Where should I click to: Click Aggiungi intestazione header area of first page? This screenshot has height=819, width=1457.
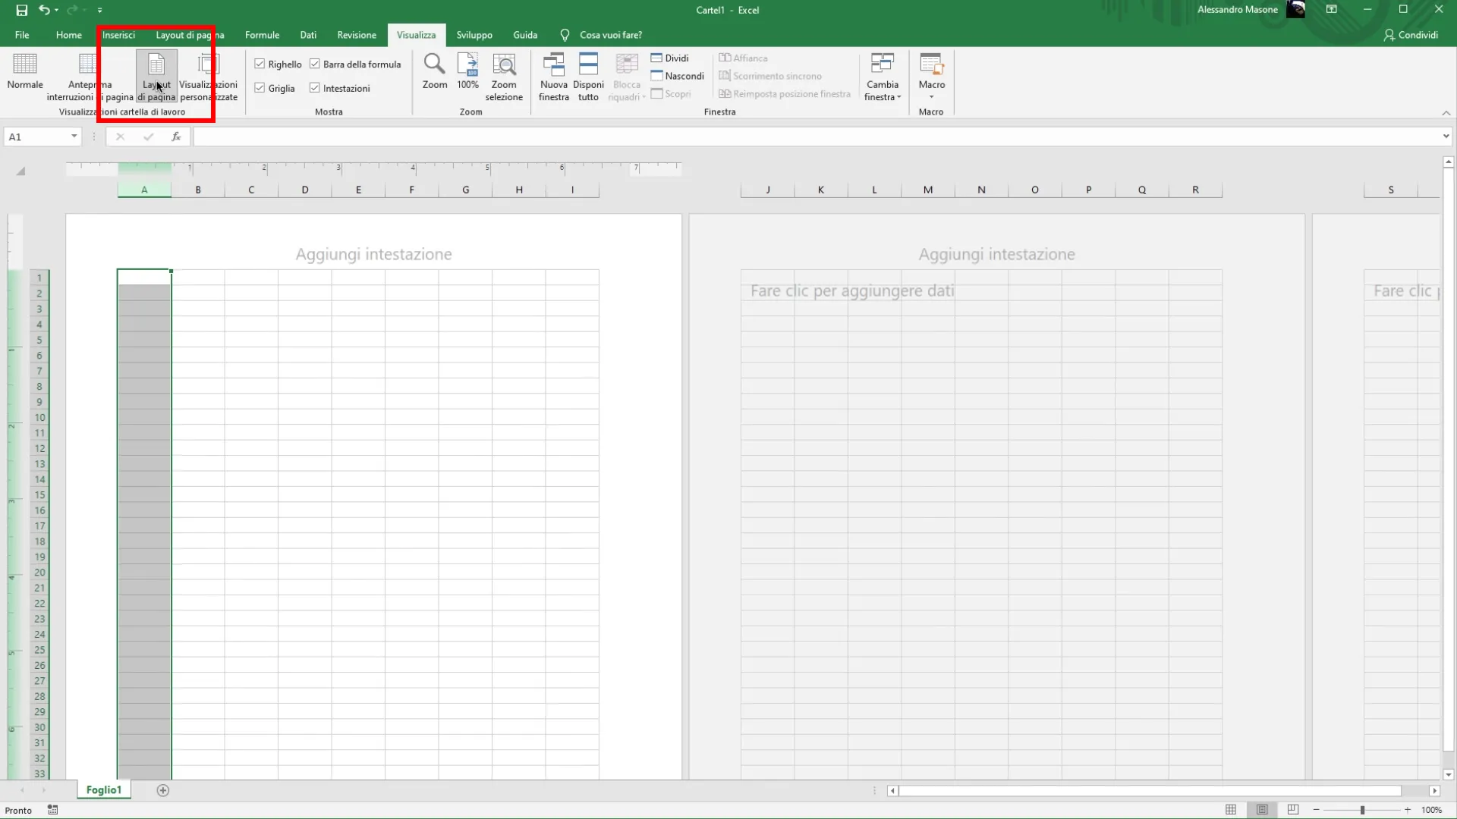[373, 254]
